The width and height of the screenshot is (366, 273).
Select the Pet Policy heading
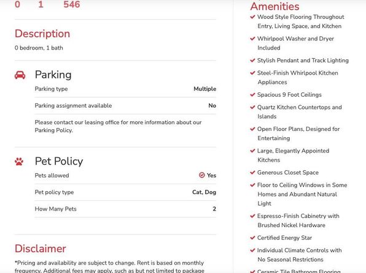click(59, 161)
